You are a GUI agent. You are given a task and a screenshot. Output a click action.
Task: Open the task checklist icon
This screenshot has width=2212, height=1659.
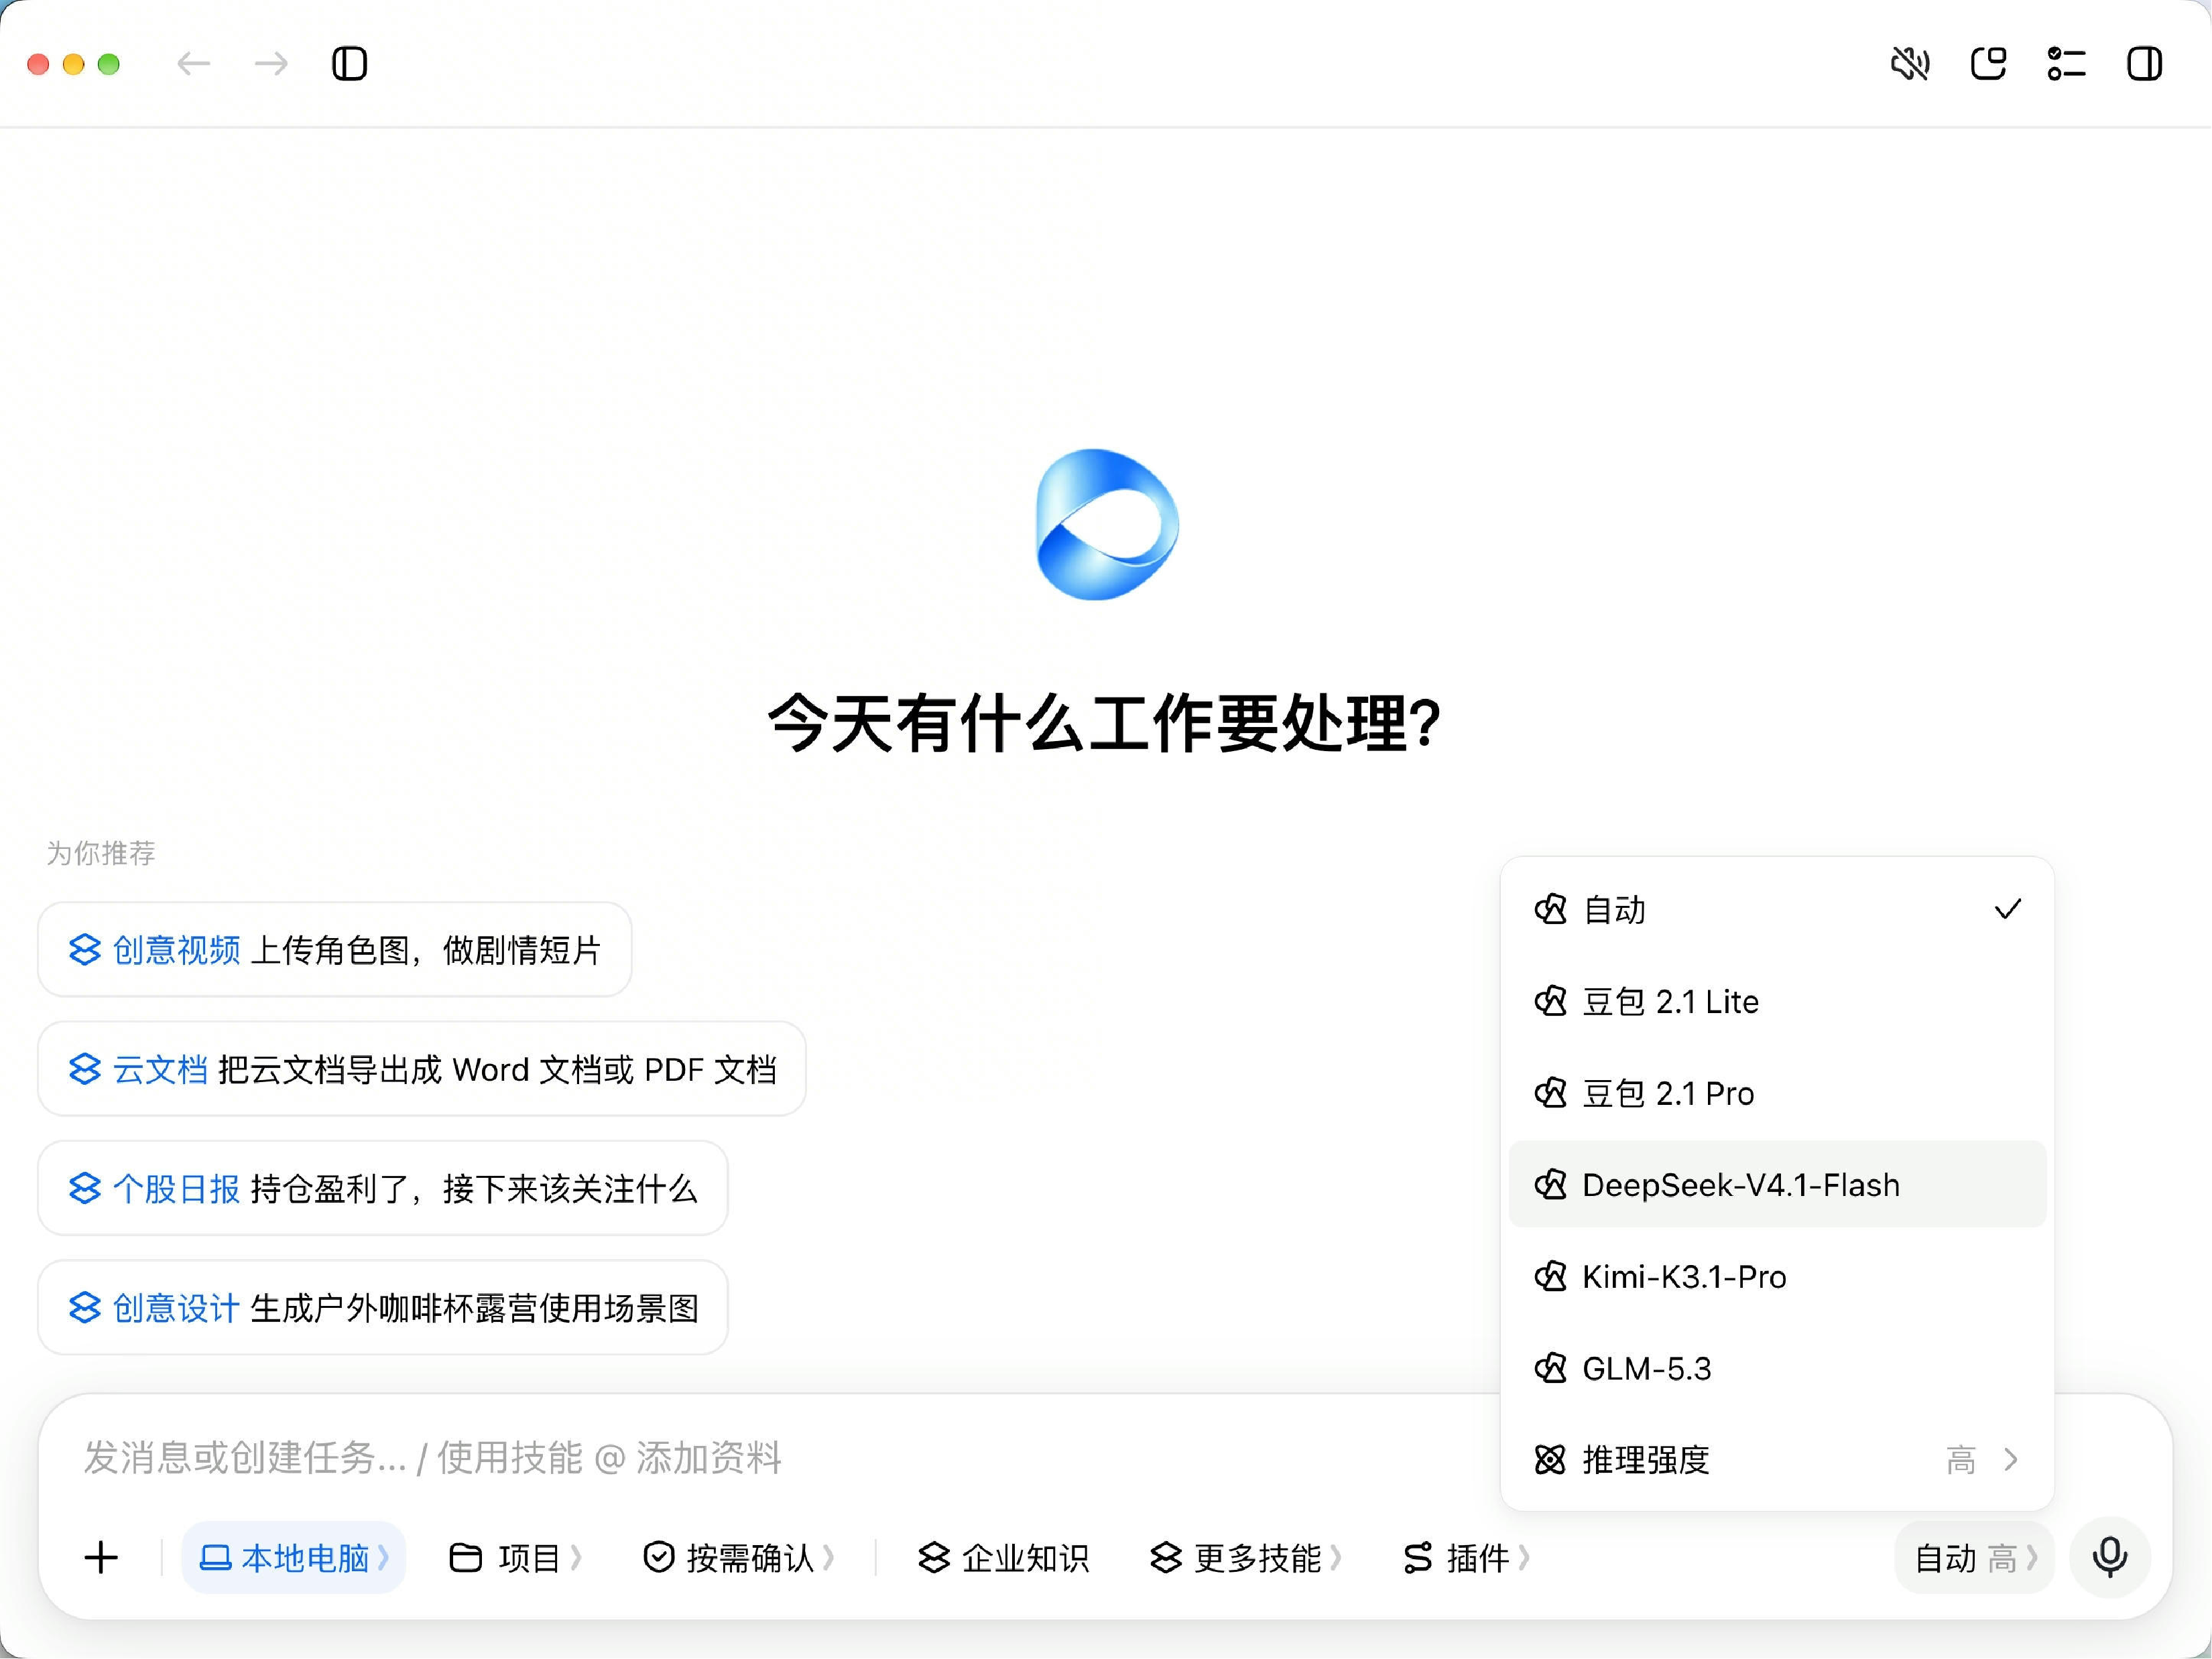pyautogui.click(x=2066, y=64)
